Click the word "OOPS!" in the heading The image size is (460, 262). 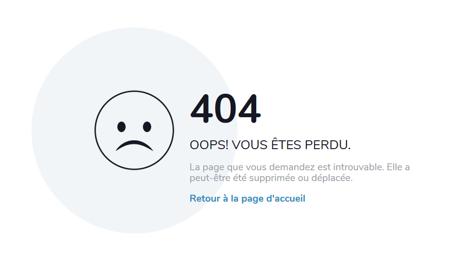pos(209,145)
